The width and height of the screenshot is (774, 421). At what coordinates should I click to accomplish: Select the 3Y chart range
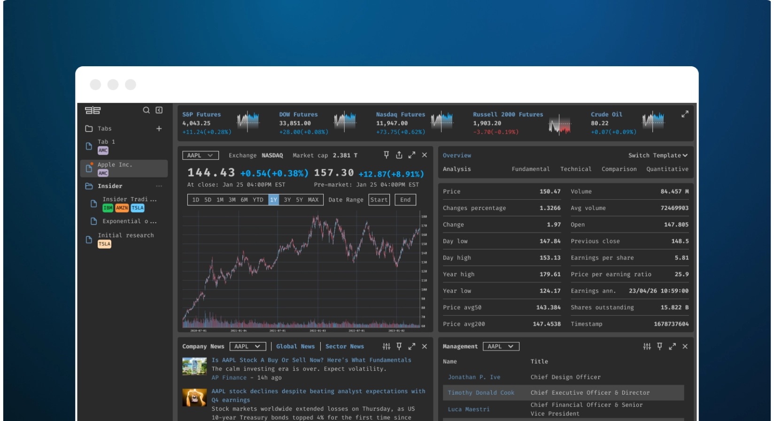[287, 200]
